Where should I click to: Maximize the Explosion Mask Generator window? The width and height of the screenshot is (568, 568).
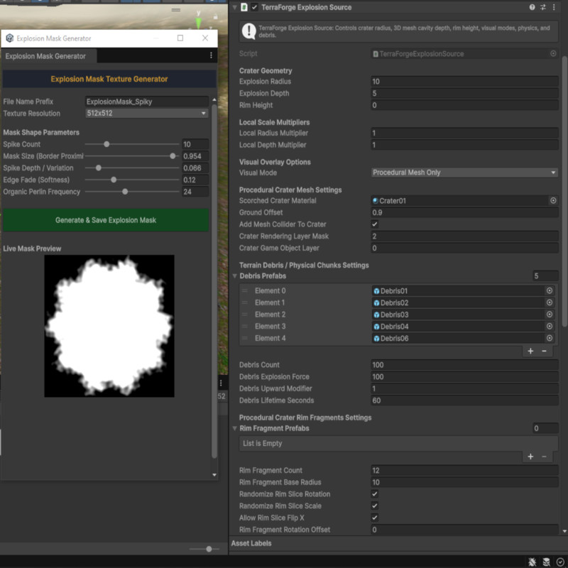coord(180,38)
